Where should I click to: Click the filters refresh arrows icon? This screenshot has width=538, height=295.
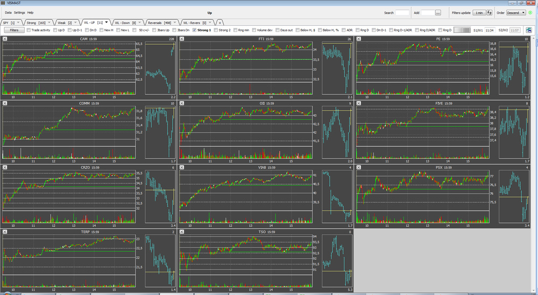pos(489,13)
